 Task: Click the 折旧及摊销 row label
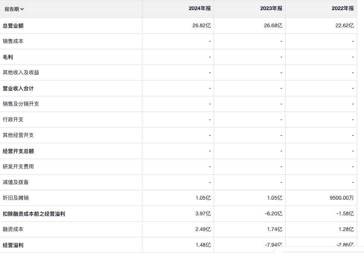tap(16, 198)
